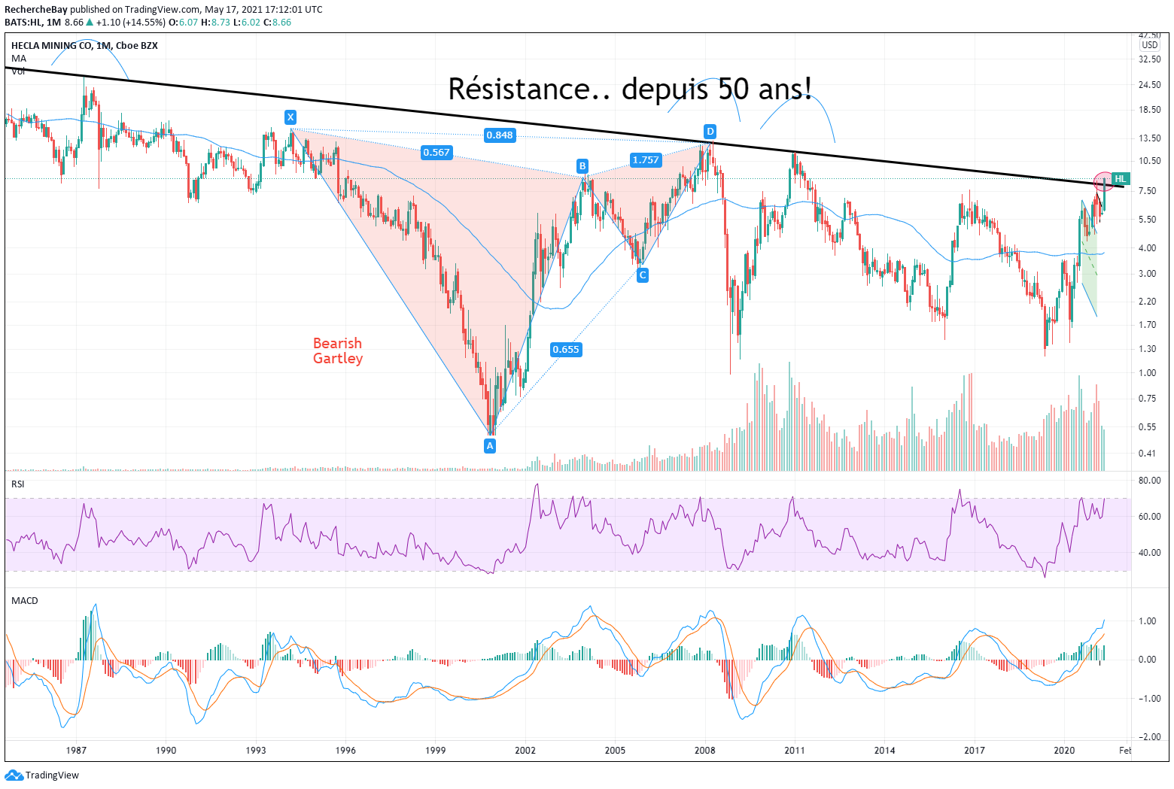Click the L:6.02 low value
The width and height of the screenshot is (1174, 789).
coord(246,23)
